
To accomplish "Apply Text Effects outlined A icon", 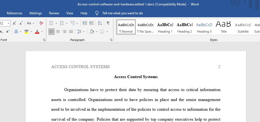I will pyautogui.click(x=16, y=32).
